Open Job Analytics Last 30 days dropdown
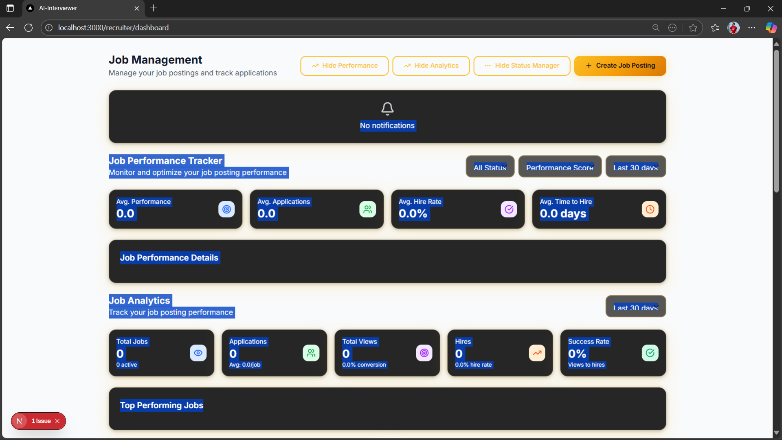Image resolution: width=782 pixels, height=440 pixels. click(x=635, y=307)
